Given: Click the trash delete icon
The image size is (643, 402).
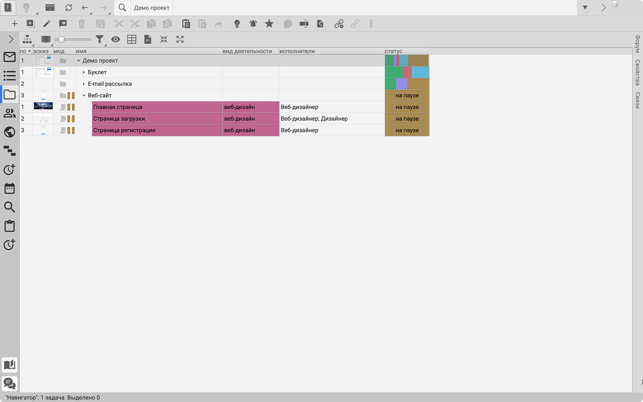Looking at the screenshot, I should [x=82, y=24].
